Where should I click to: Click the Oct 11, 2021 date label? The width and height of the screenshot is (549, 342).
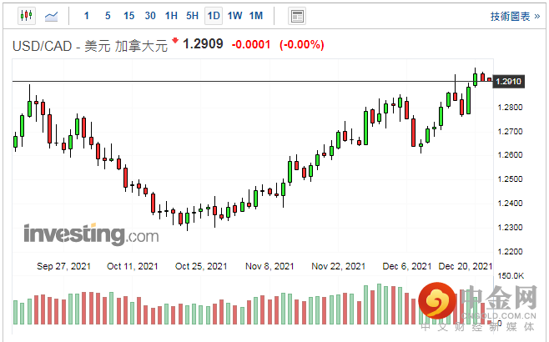[x=133, y=266]
